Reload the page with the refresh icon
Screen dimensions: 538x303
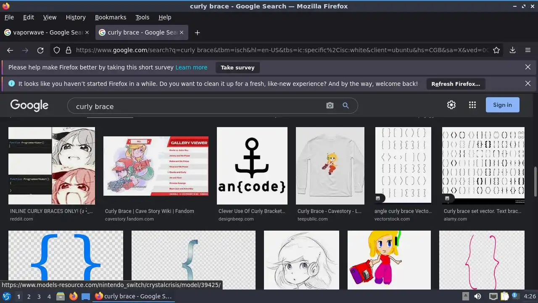40,50
